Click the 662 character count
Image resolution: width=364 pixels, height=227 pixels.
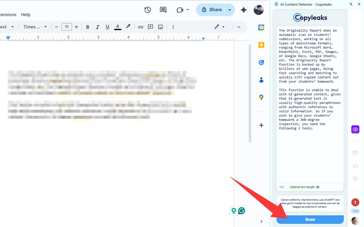[282, 187]
